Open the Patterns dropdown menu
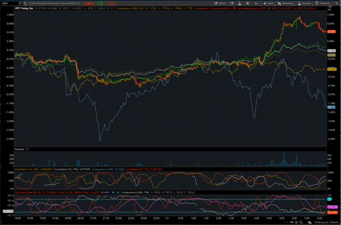341x225 pixels. [322, 3]
